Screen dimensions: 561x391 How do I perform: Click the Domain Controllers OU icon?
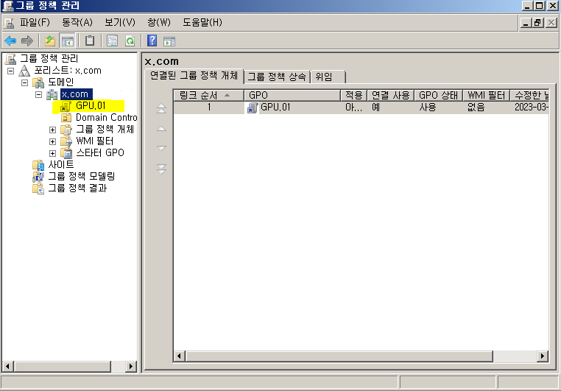click(x=66, y=118)
